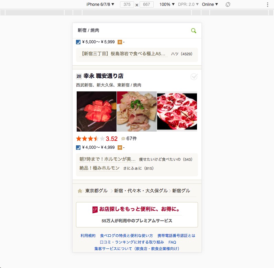Screen dimensions: 274x268
Task: Open the DevTools three-dot options menu
Action: [267, 4]
